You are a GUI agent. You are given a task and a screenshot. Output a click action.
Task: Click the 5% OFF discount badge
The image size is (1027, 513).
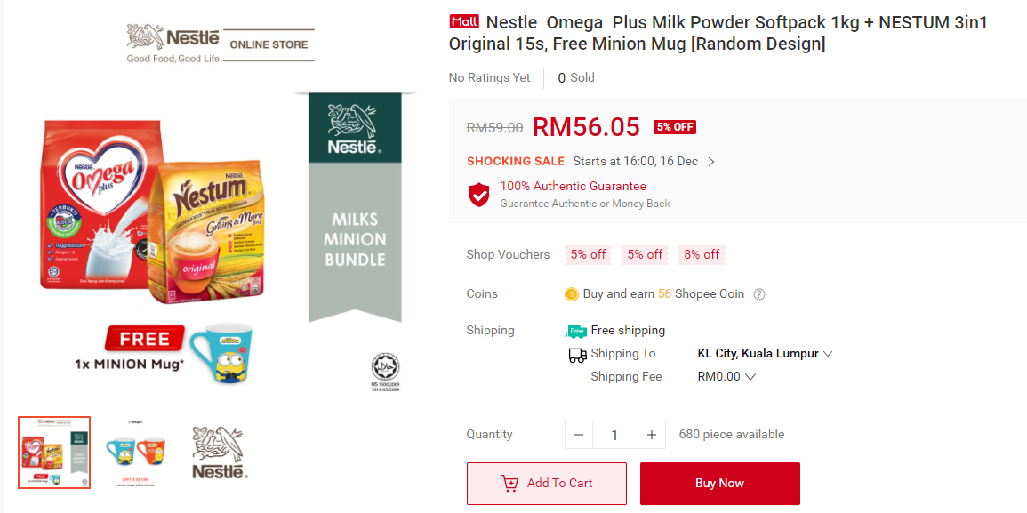point(675,127)
